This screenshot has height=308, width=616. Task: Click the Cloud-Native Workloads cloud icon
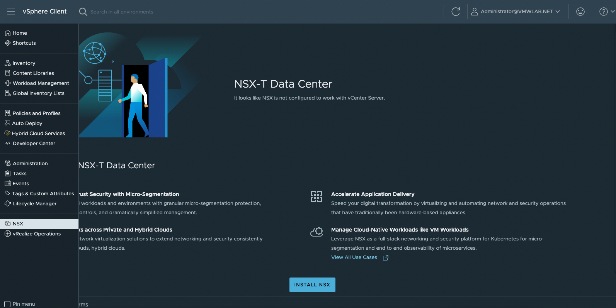coord(317,232)
